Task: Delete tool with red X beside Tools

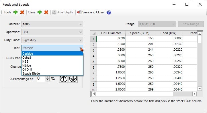Action: (22, 12)
